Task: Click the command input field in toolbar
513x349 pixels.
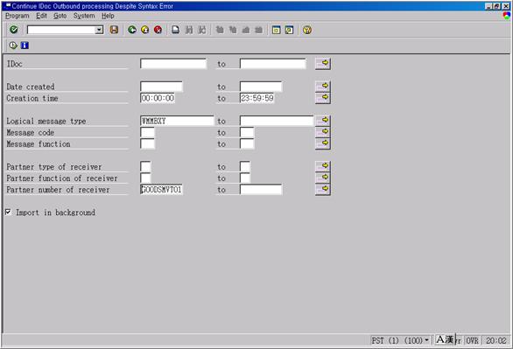Action: pos(61,30)
